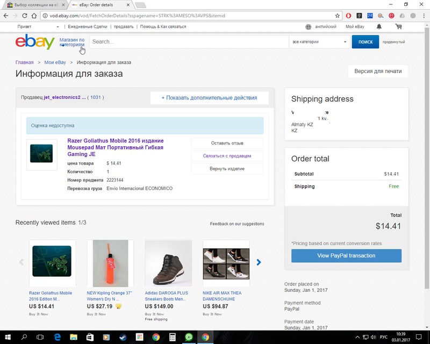Reload the page
The image size is (430, 344).
point(24,16)
